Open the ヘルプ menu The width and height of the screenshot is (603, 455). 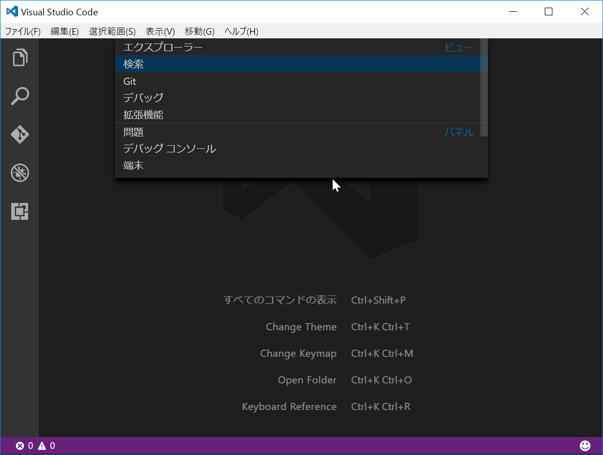coord(240,31)
